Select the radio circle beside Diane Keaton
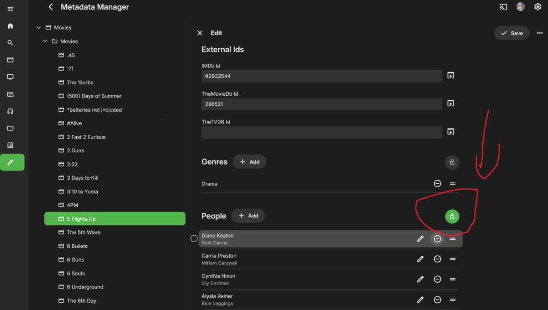Viewport: 548px width, 310px height. [x=194, y=238]
